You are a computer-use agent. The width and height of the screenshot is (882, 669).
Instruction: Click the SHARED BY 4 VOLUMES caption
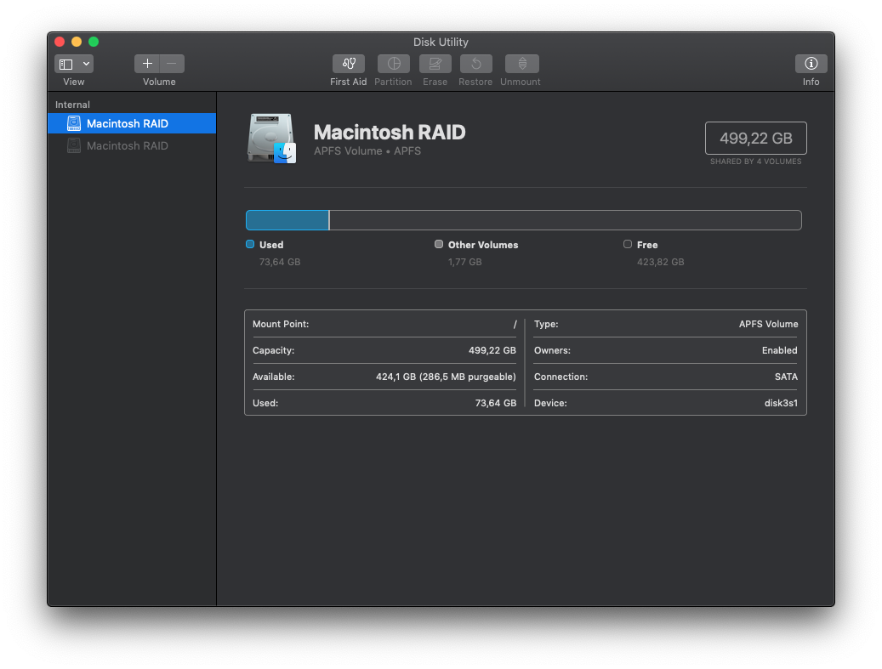(756, 162)
